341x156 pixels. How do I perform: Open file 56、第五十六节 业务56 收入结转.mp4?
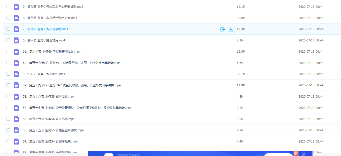pos(48,119)
